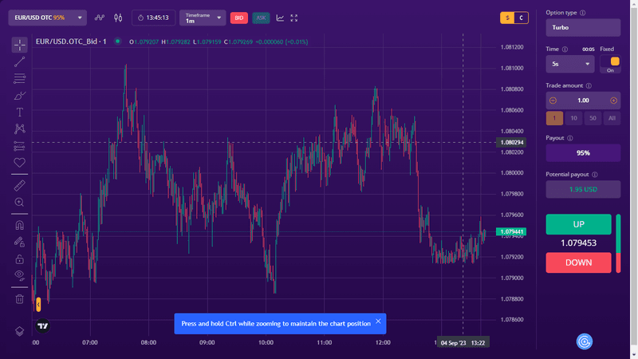Click the 04 Sep '23 13:22 time label

(x=463, y=343)
